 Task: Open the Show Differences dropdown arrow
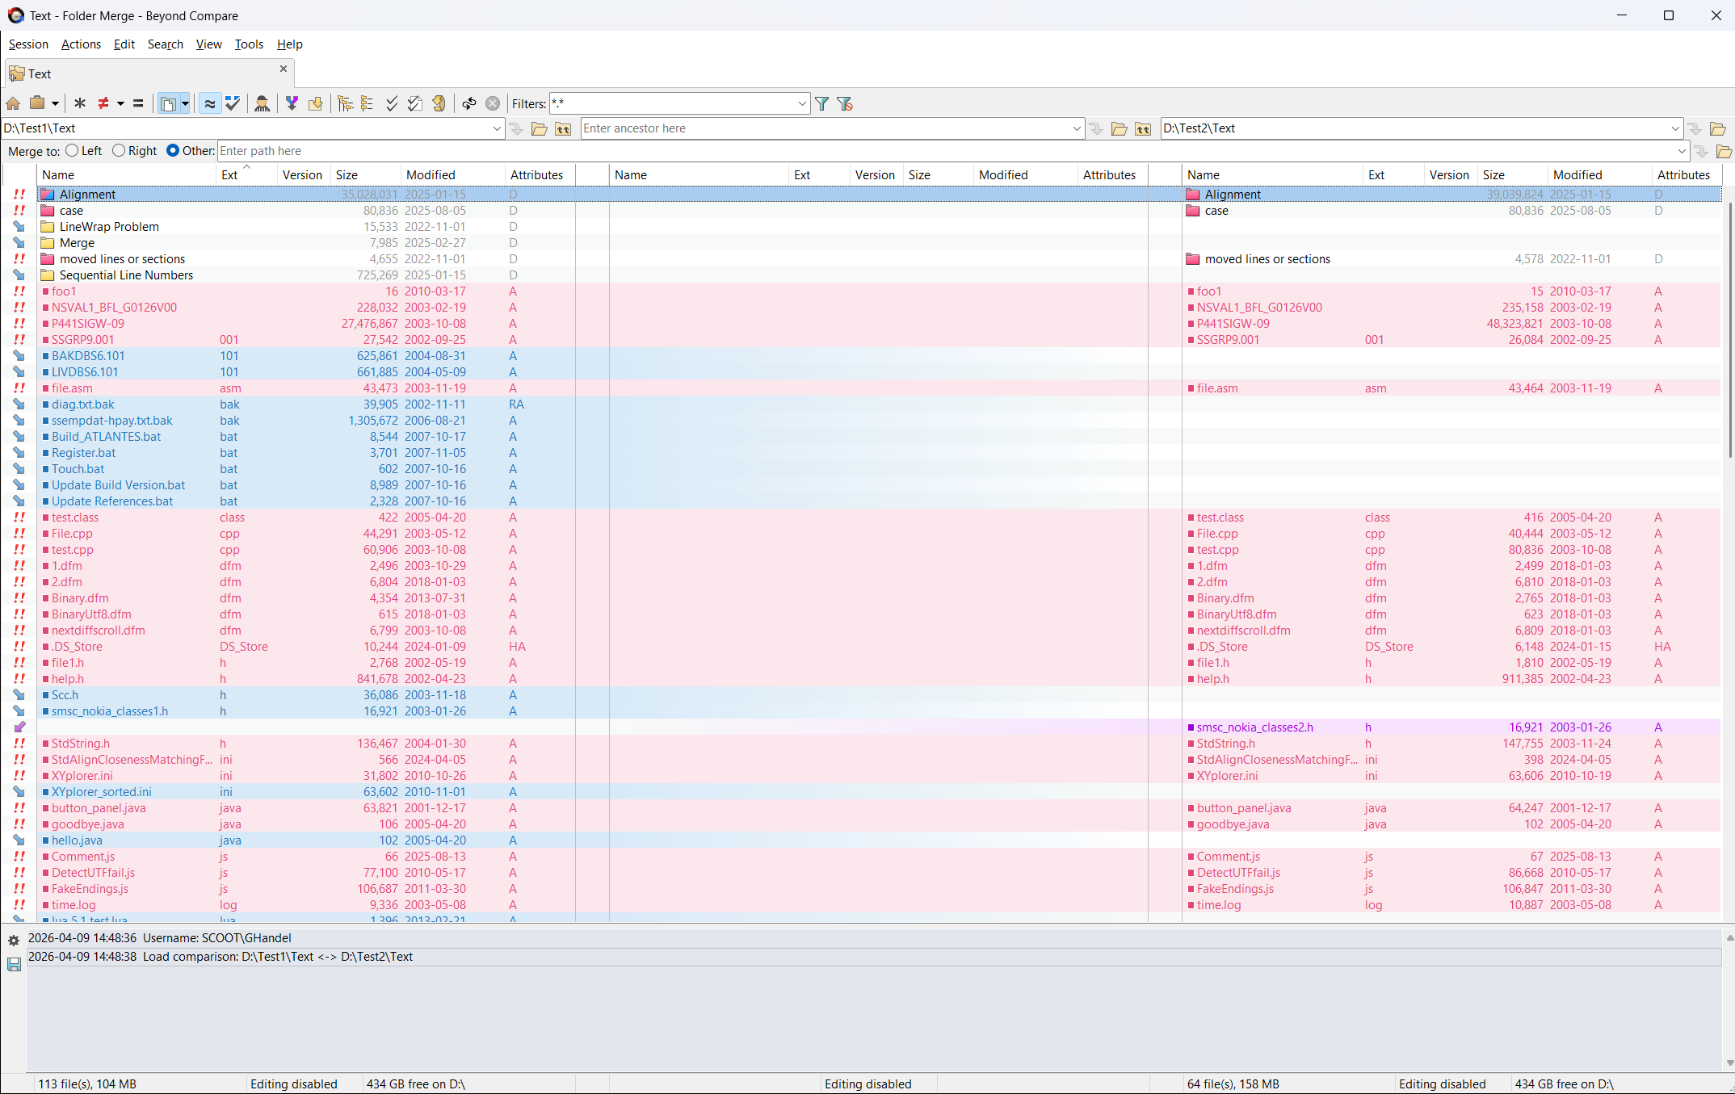pos(120,103)
